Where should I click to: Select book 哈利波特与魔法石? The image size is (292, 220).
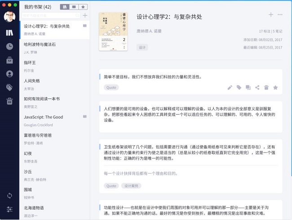tap(54, 48)
